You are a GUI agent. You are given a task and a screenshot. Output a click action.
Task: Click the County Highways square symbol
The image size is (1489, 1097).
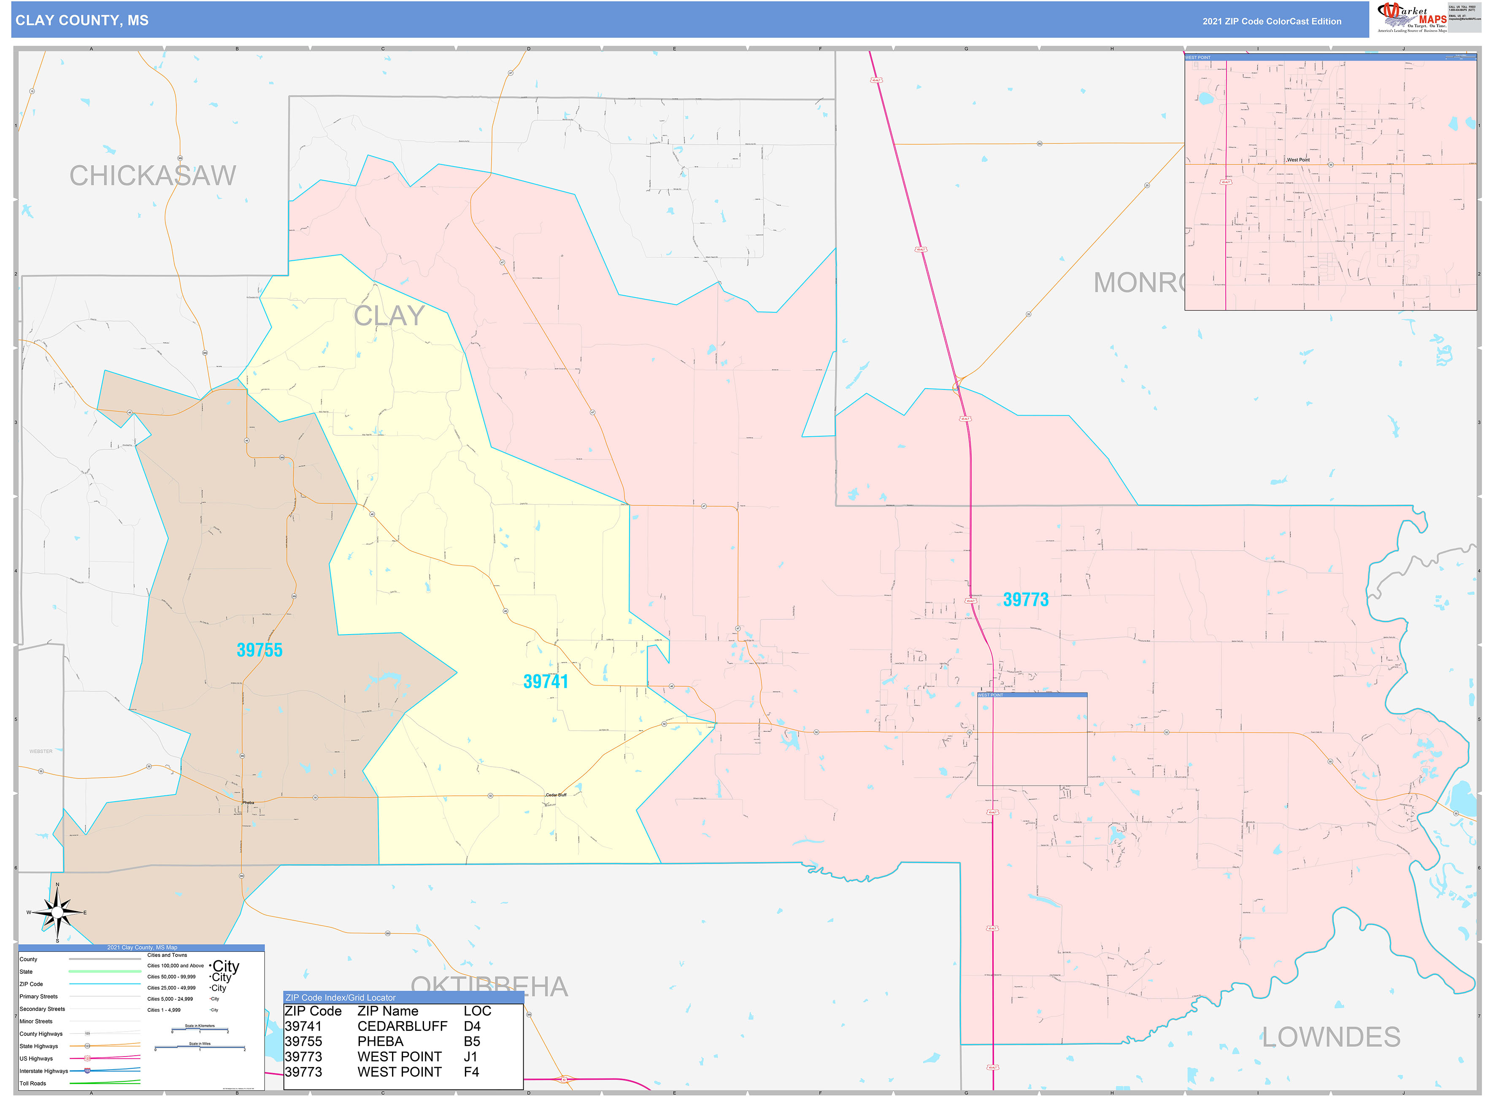tap(87, 1034)
